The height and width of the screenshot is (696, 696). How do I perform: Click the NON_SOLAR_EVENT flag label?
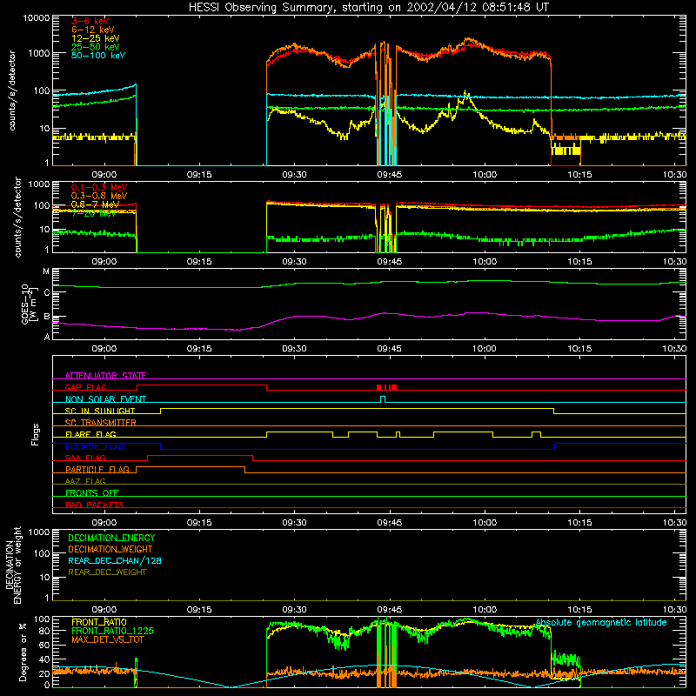(105, 399)
